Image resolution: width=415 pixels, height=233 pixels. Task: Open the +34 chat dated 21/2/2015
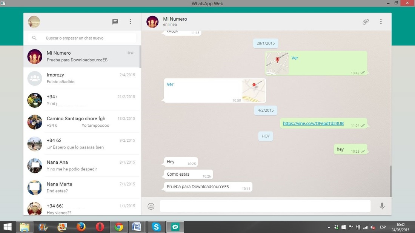tap(81, 100)
